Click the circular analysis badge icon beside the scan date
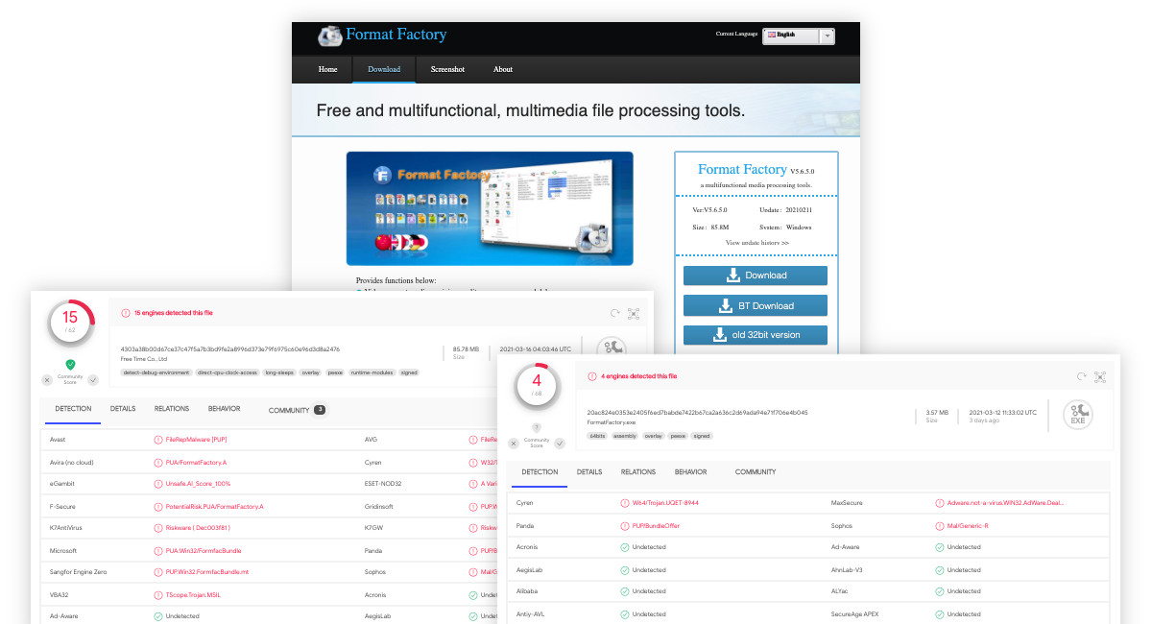Viewport: 1152px width, 624px height. pyautogui.click(x=611, y=348)
